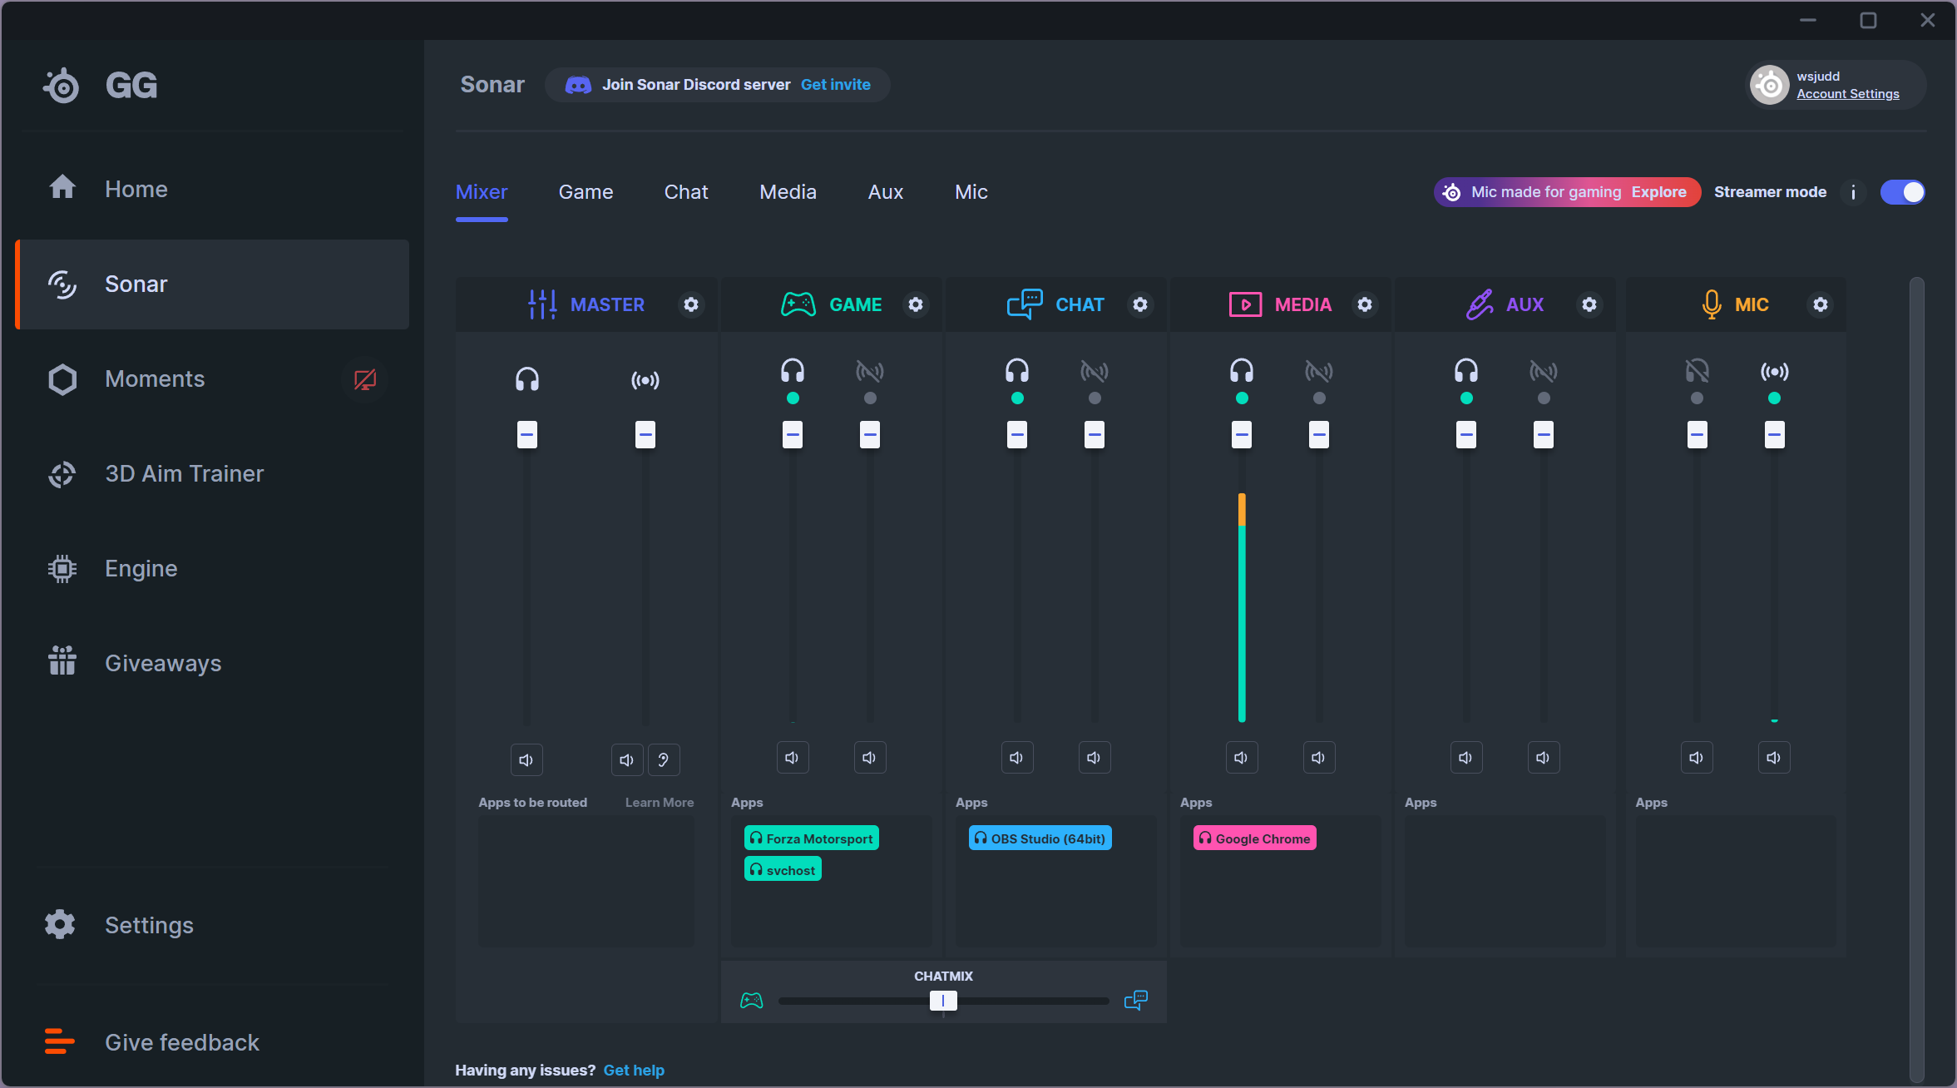Switch to the Mic tab
The width and height of the screenshot is (1957, 1088).
[x=971, y=192]
